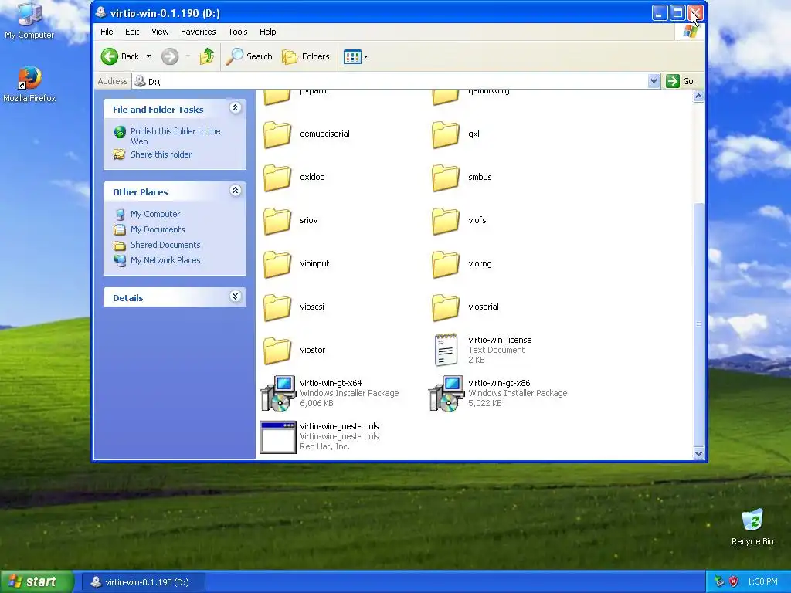
Task: Open the Search pane
Action: (x=249, y=56)
